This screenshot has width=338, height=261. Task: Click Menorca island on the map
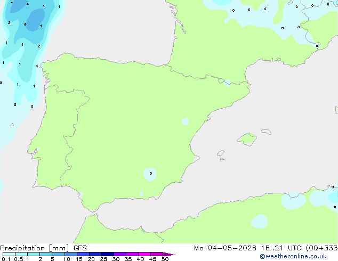click(x=267, y=132)
